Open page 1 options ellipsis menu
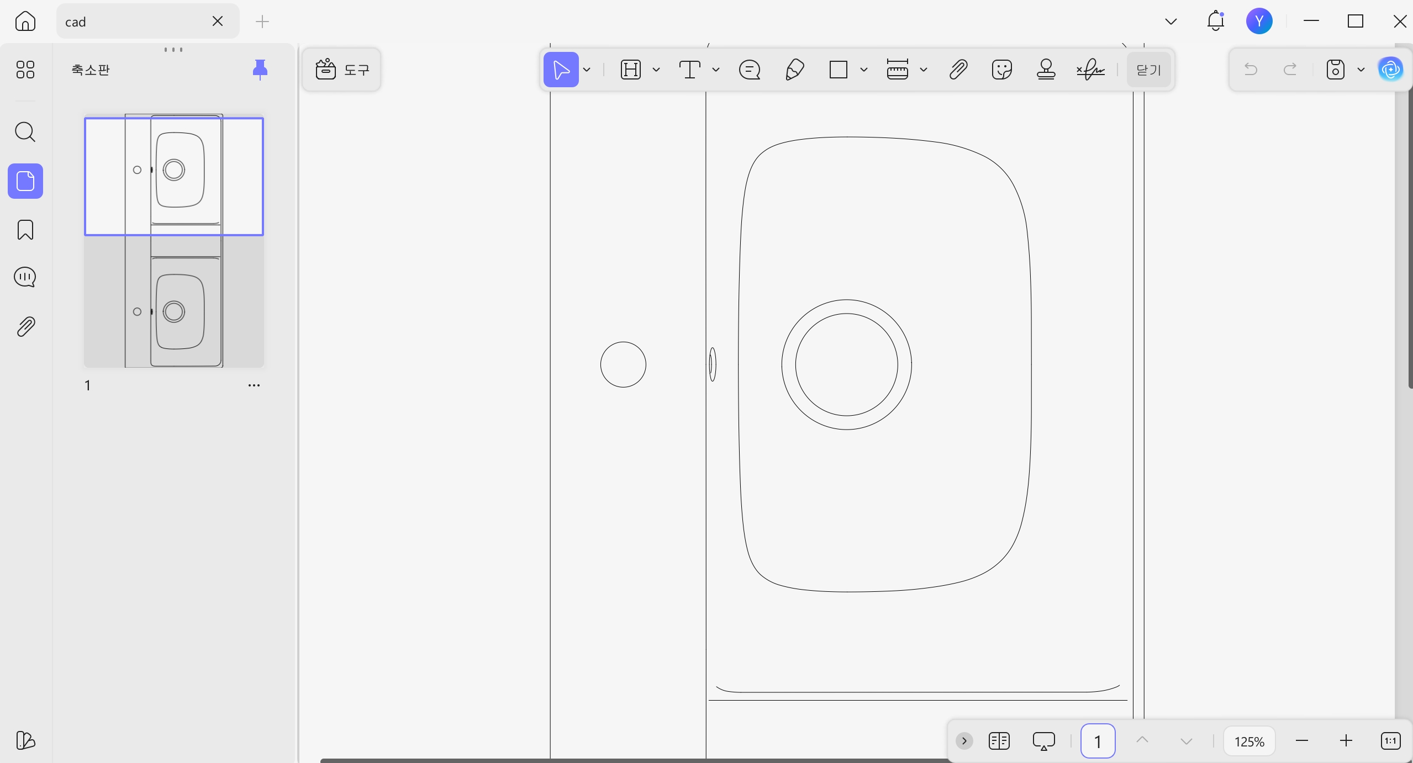 coord(254,385)
